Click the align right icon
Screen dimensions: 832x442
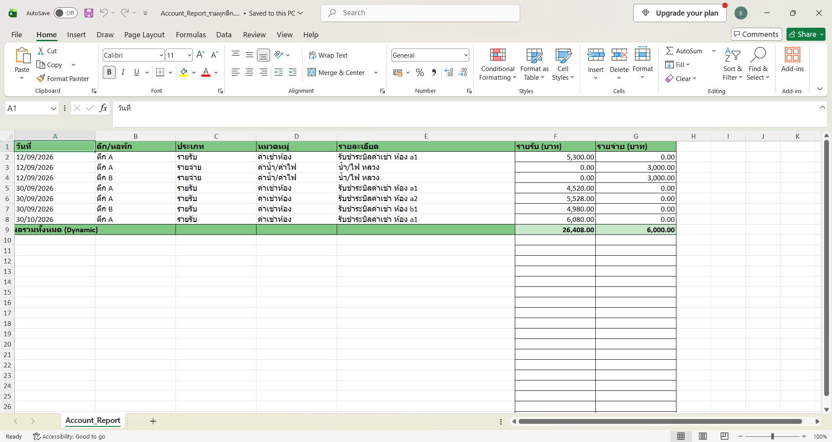263,72
